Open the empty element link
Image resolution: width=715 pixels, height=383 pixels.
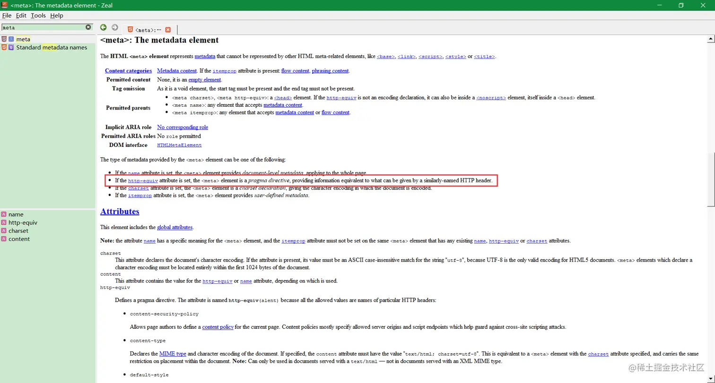[x=204, y=80]
